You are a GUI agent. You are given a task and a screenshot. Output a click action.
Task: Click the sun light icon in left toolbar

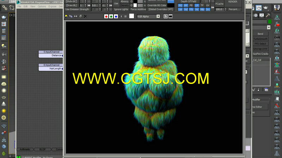[4, 111]
